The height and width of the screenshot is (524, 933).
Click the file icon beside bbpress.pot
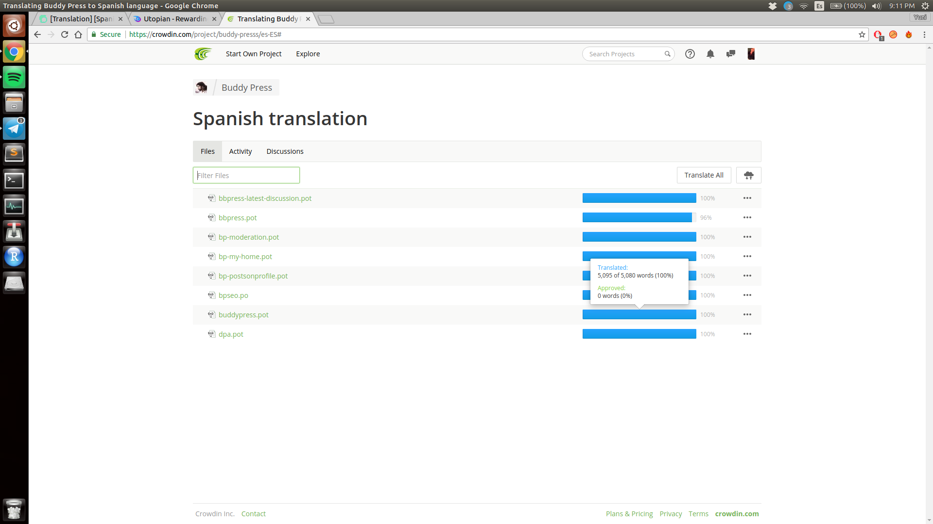[x=211, y=217]
